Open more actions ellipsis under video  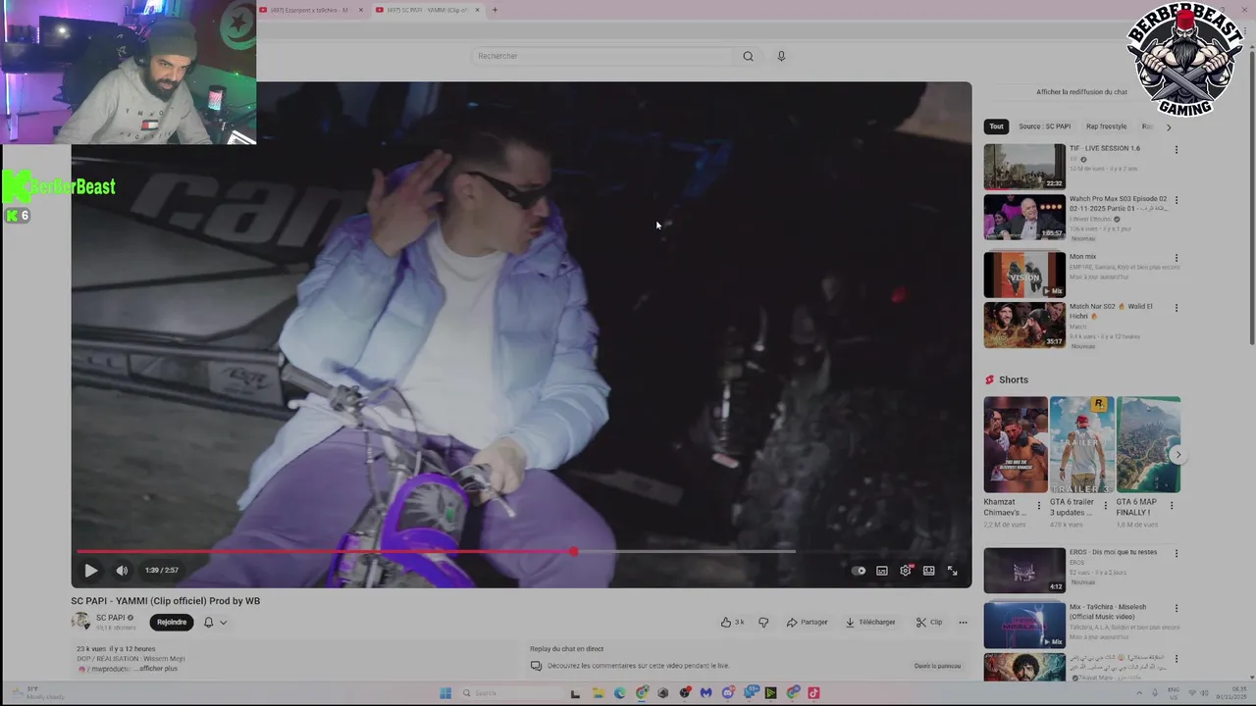point(963,622)
